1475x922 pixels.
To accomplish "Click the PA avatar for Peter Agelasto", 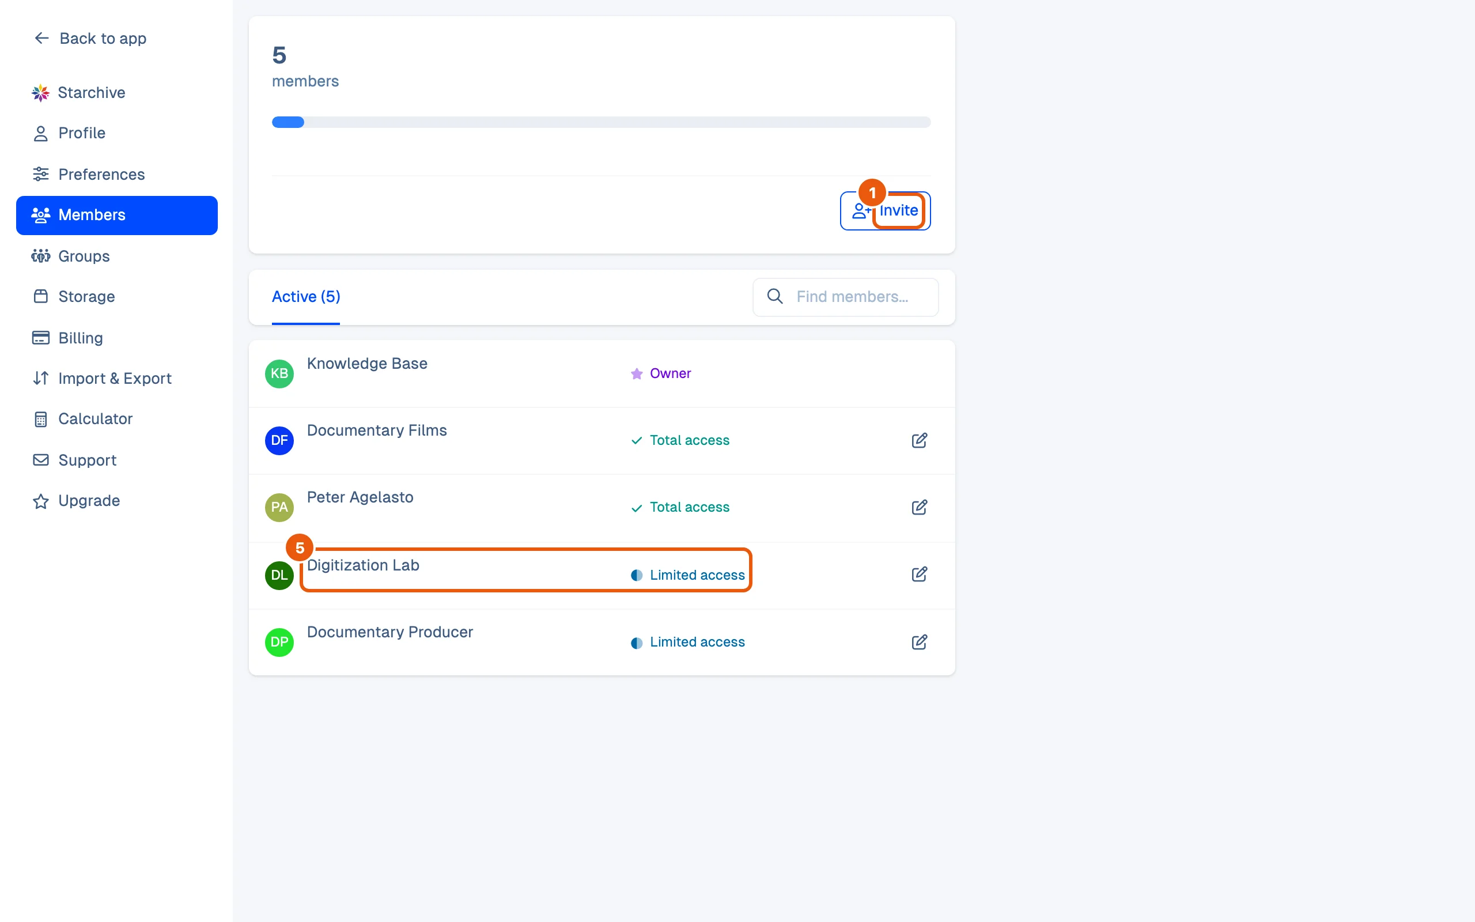I will pos(279,507).
